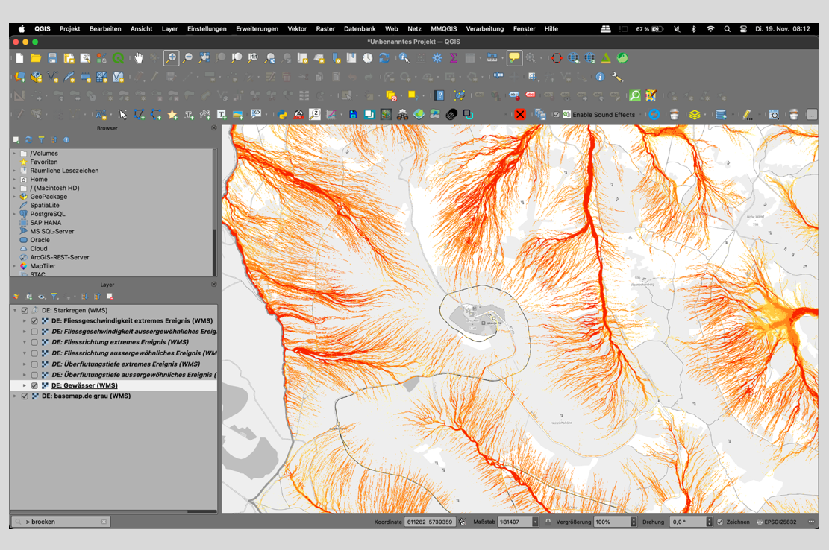Activate the Zoom In magnifier tool
829x550 pixels.
click(172, 58)
